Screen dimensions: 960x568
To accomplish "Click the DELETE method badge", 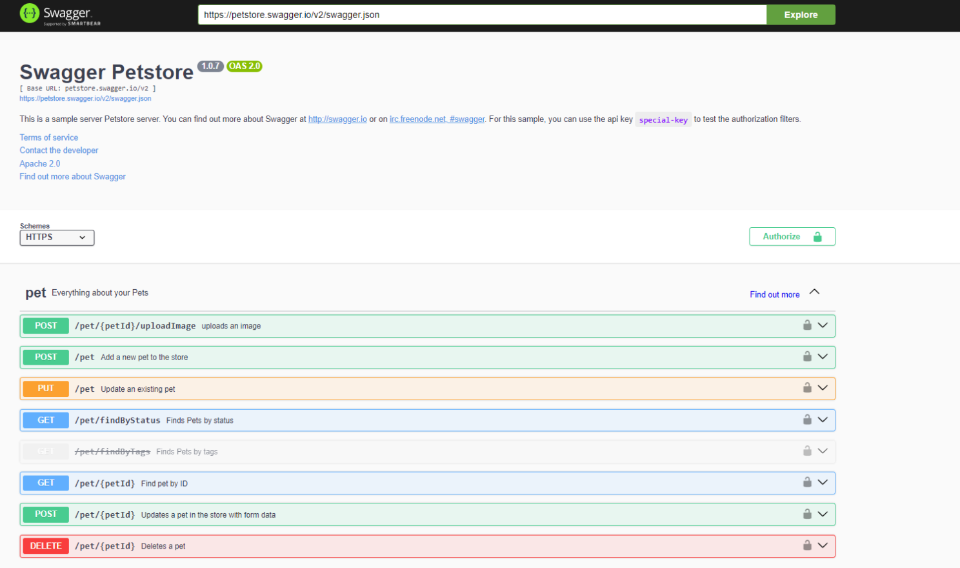I will [x=46, y=546].
